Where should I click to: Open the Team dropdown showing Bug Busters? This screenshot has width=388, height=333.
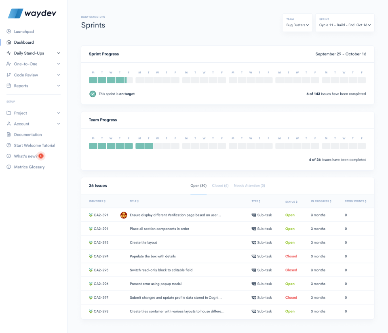tap(297, 23)
